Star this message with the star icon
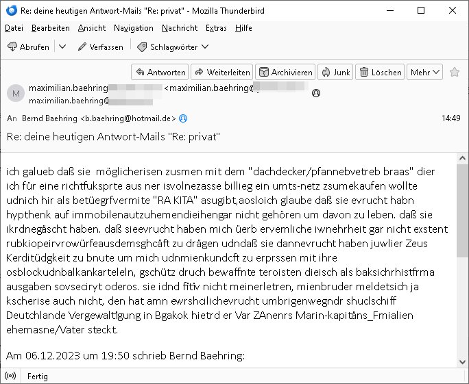 tap(455, 72)
